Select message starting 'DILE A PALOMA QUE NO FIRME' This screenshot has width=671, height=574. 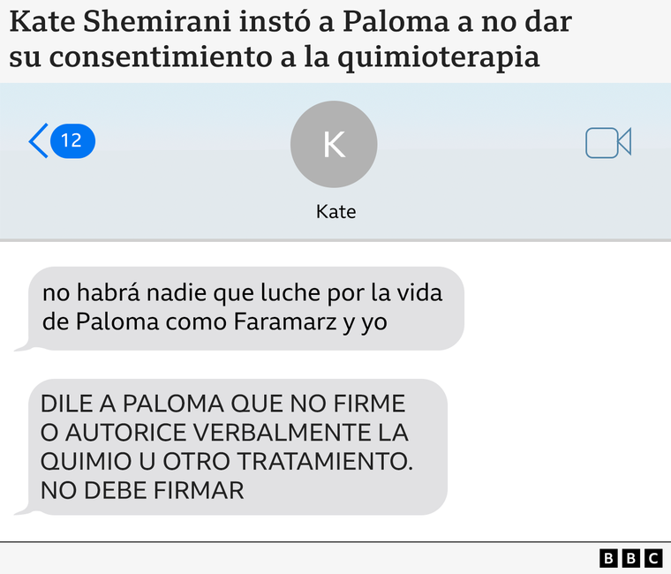(237, 447)
